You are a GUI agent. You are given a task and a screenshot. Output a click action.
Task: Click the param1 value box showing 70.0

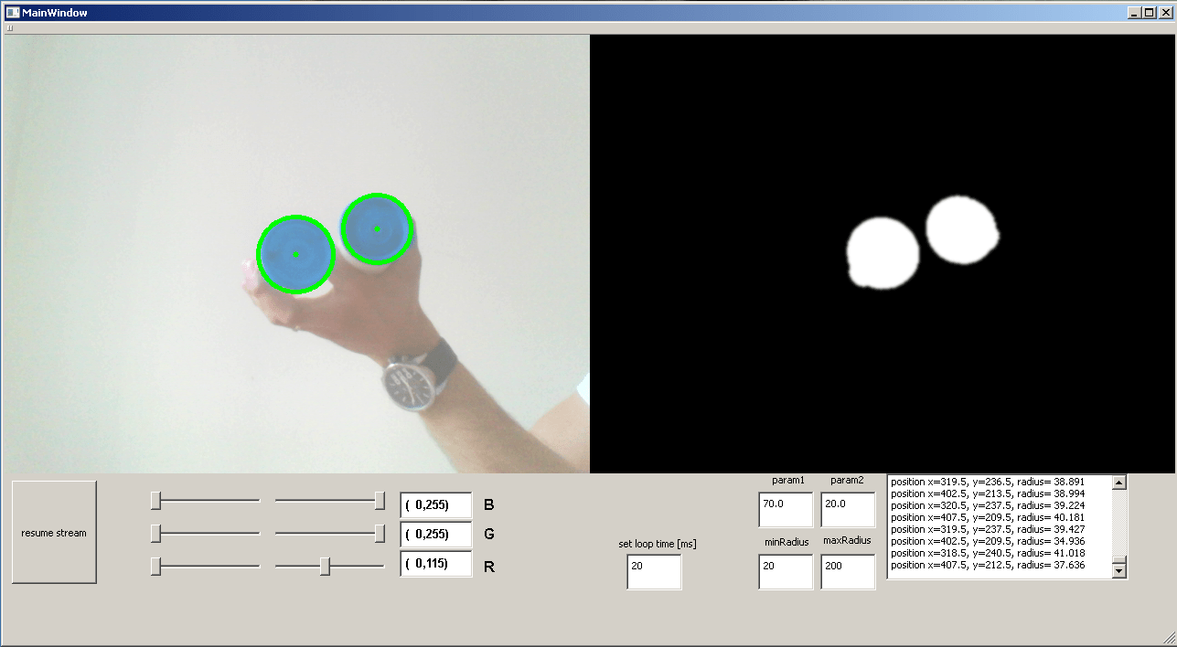pos(785,510)
